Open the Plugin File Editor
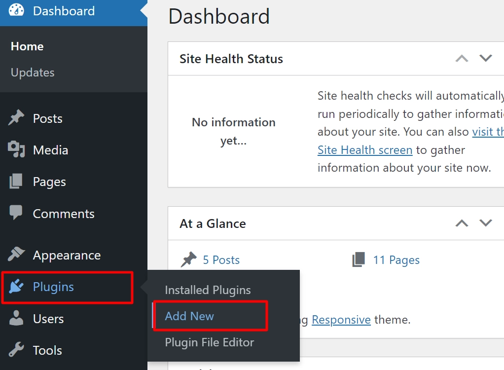The height and width of the screenshot is (370, 504). (x=209, y=342)
